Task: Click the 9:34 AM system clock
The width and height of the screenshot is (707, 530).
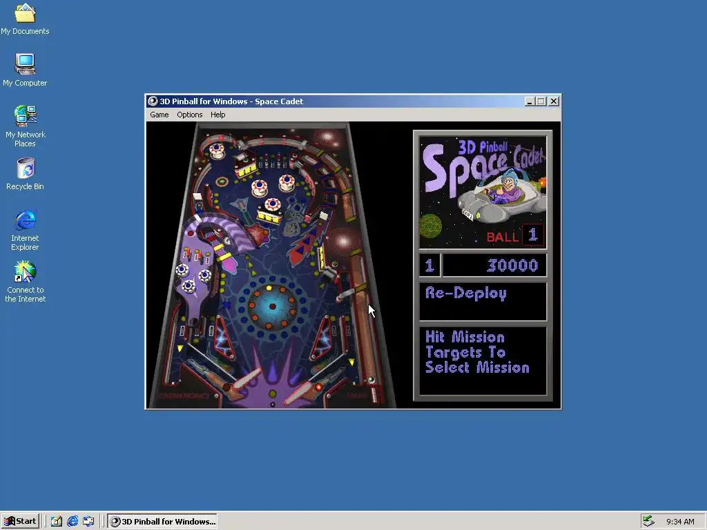Action: coord(680,522)
